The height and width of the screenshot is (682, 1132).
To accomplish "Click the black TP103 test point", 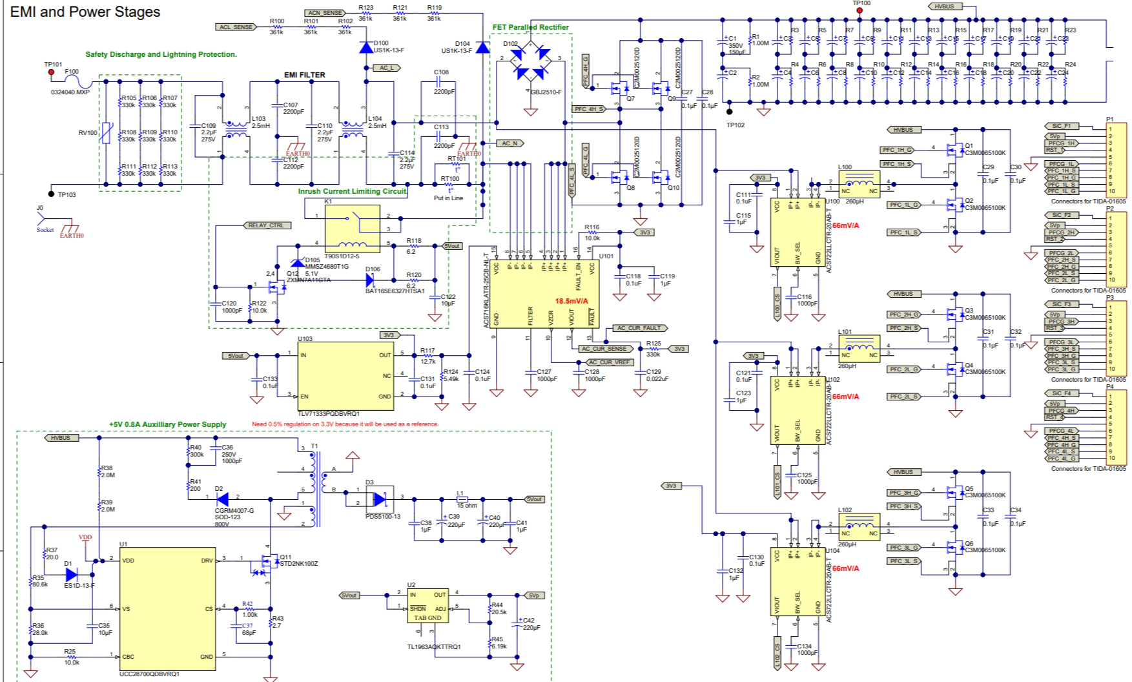I will (x=51, y=194).
